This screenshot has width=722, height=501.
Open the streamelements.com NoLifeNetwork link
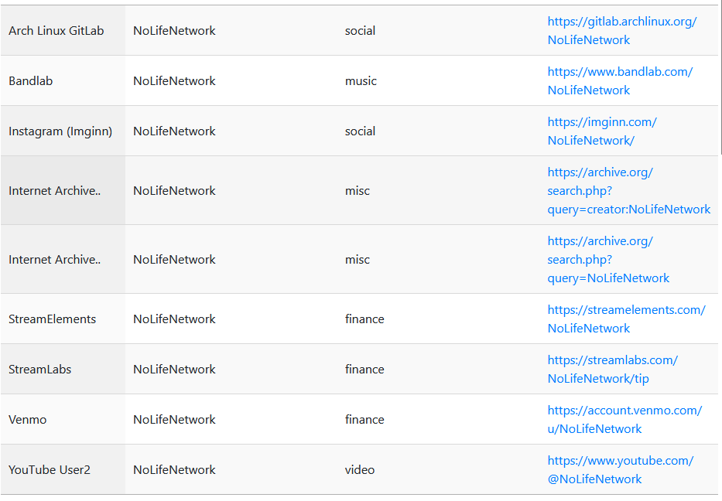626,319
